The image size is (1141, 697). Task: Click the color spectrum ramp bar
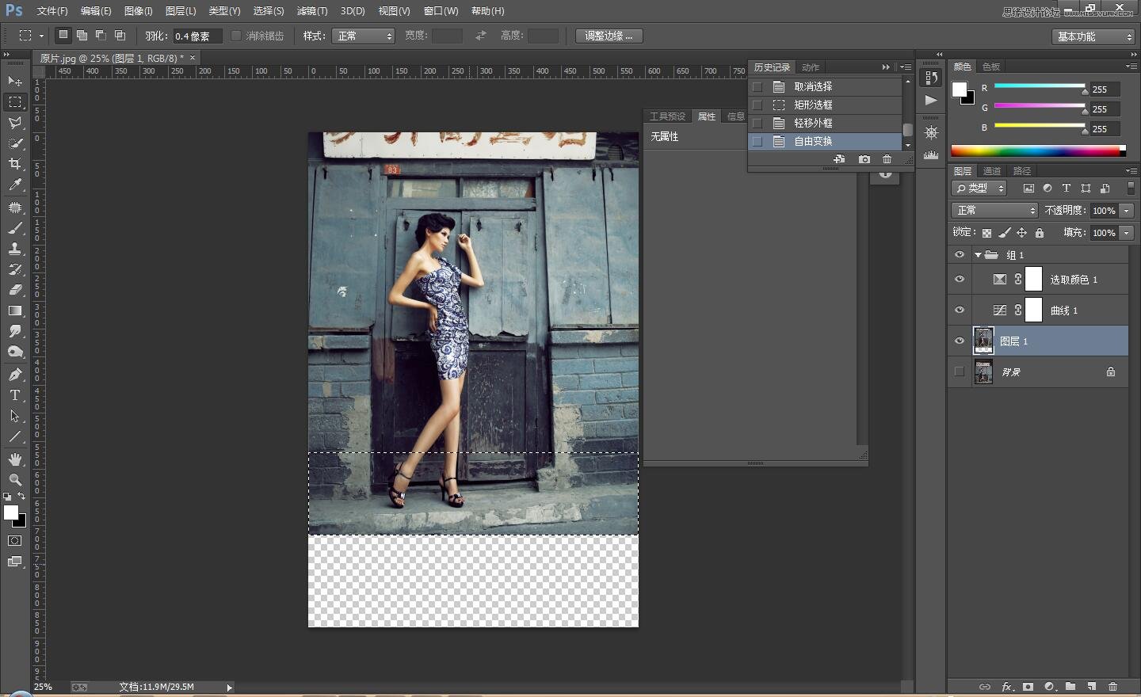1037,150
